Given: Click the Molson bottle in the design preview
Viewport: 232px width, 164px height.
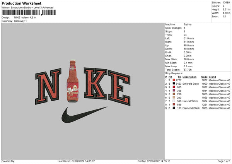Looking at the screenshot, I should pos(73,81).
